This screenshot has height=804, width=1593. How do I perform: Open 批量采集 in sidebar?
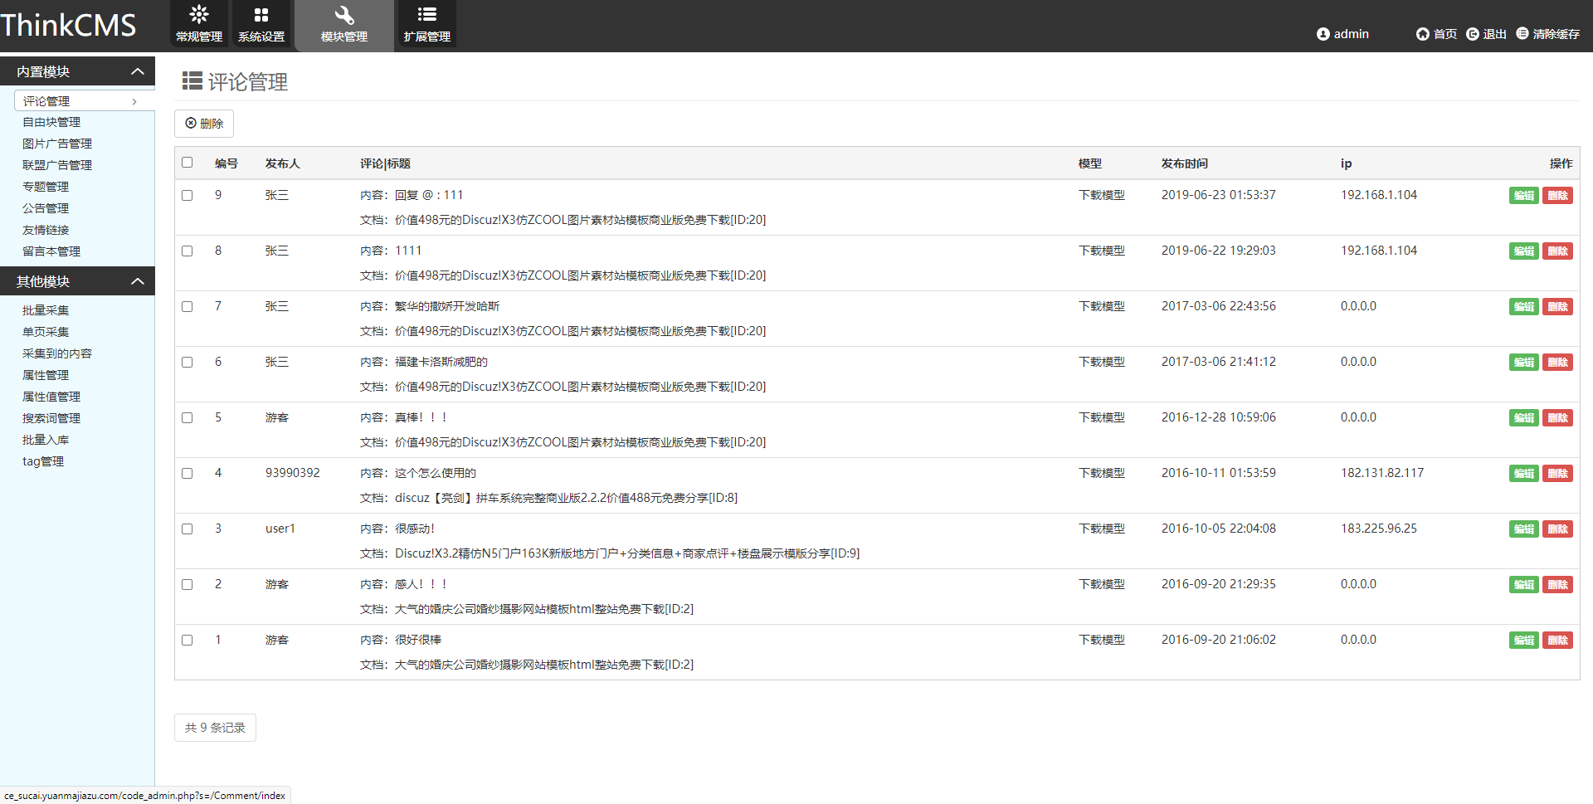click(x=46, y=310)
